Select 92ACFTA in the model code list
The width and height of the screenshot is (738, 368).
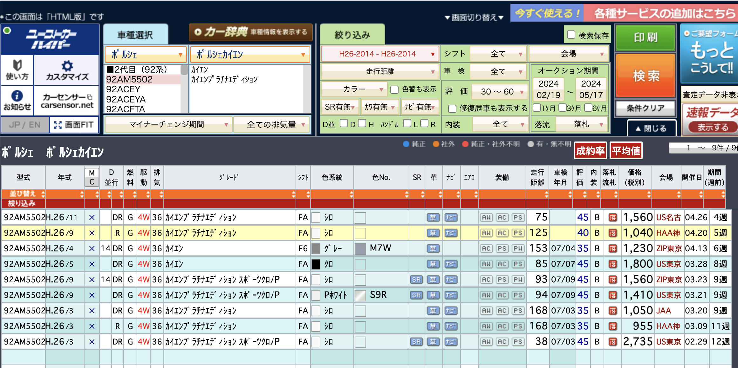click(x=126, y=109)
